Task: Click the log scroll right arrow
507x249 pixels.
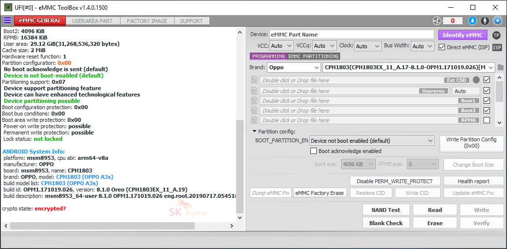Action: [x=231, y=226]
